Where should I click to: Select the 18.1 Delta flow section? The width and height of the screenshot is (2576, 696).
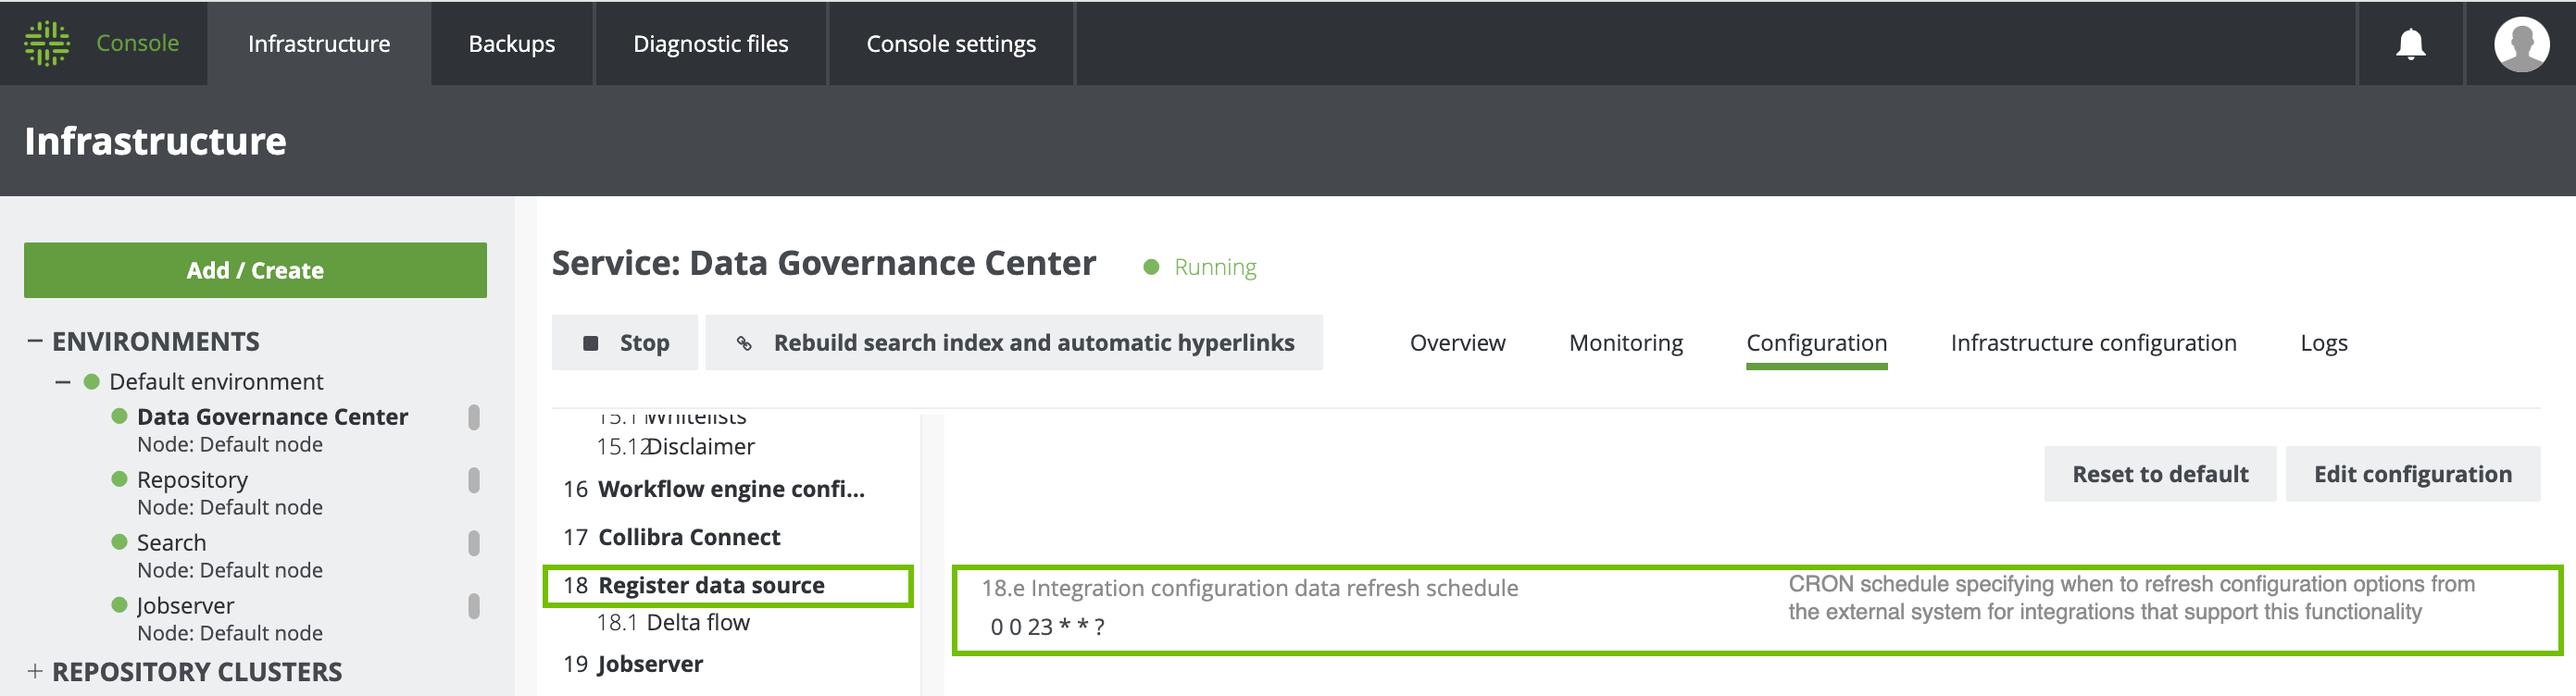(x=697, y=622)
